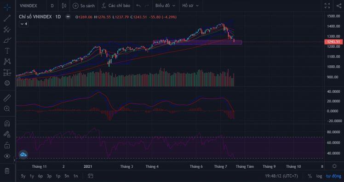This screenshot has width=344, height=182.
Task: Click the blue cloud logo icon
Action: tap(23, 154)
